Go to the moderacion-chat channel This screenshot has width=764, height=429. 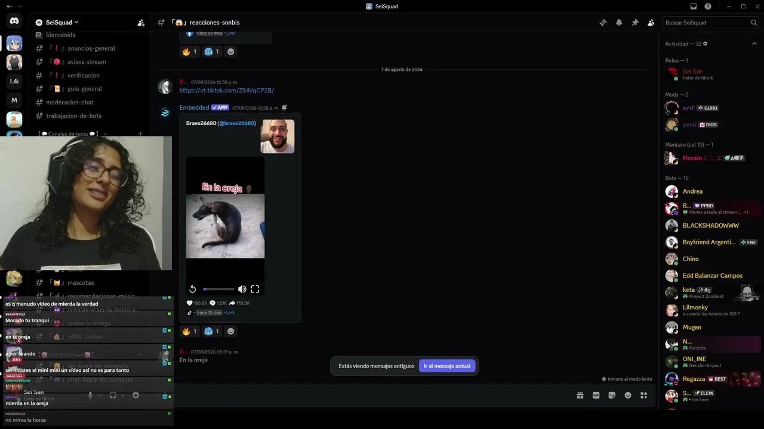92,102
